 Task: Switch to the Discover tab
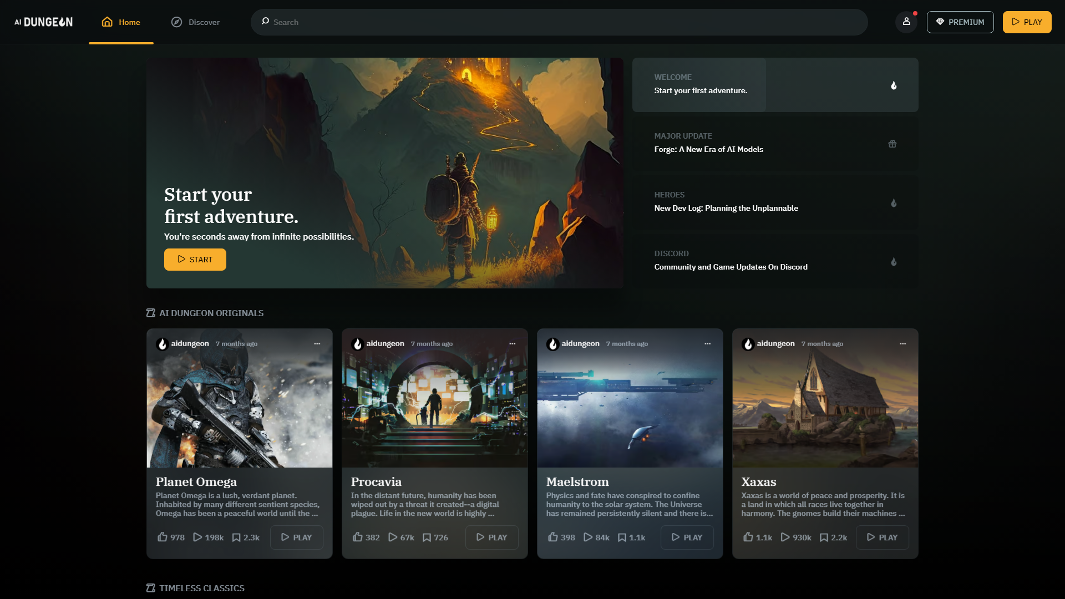(x=195, y=22)
